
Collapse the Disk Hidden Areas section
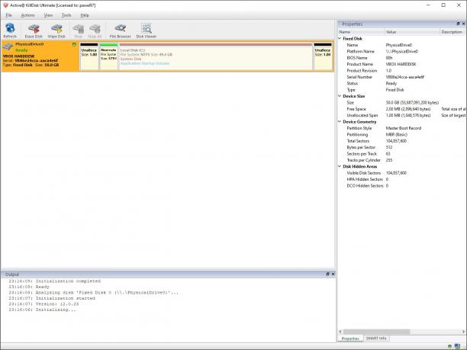(340, 166)
